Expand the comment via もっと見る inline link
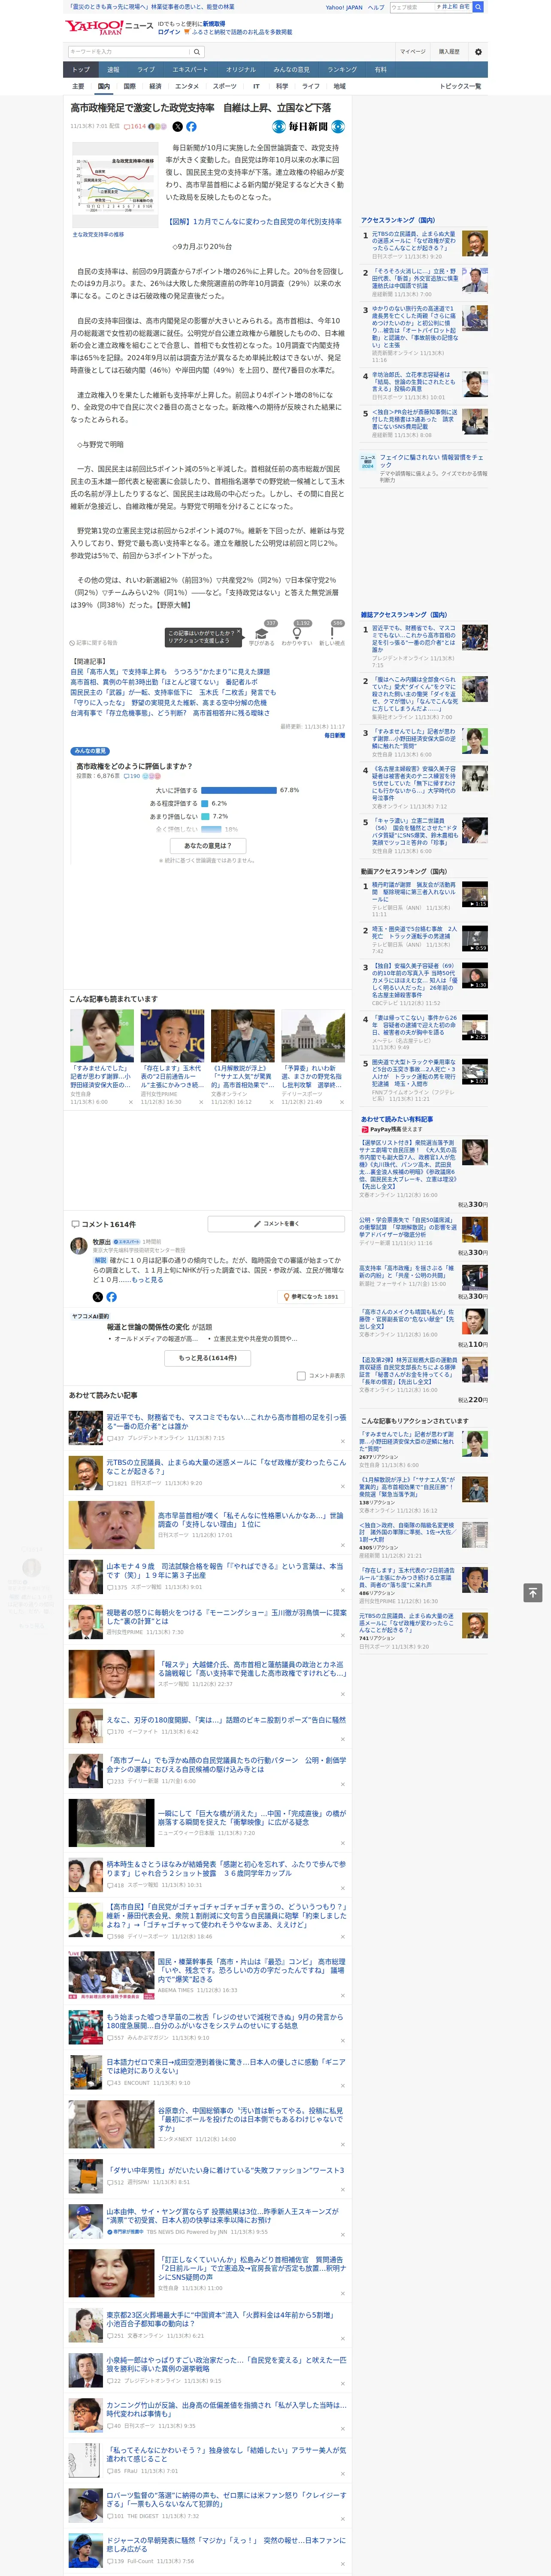The width and height of the screenshot is (551, 2576). pyautogui.click(x=147, y=1280)
